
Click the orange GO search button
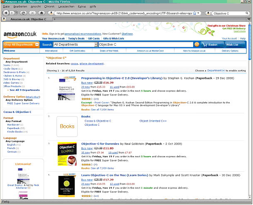[197, 44]
